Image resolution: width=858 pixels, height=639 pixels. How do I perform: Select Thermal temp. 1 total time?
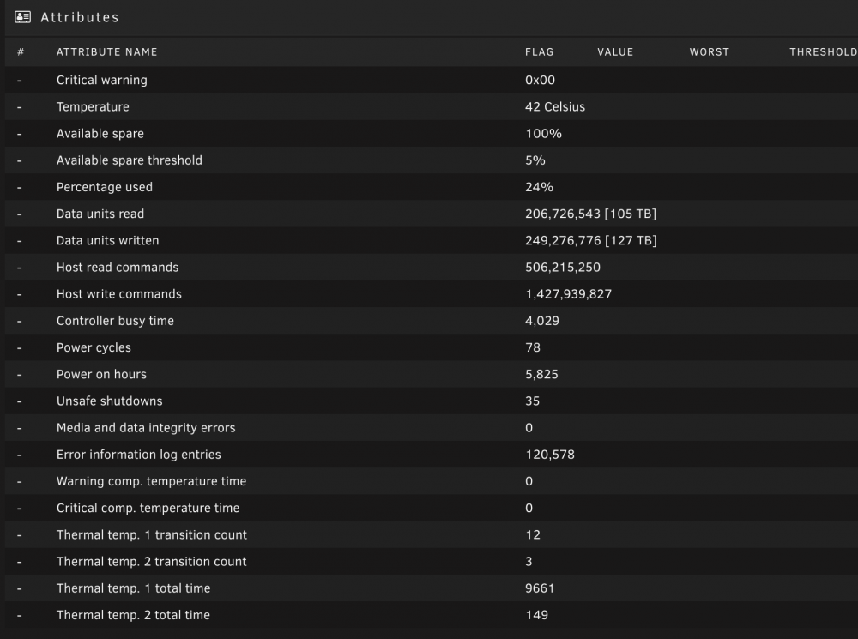134,588
